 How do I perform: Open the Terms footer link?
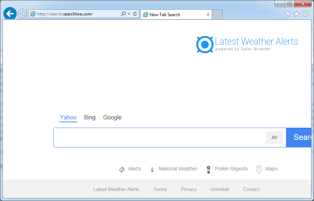pyautogui.click(x=160, y=189)
